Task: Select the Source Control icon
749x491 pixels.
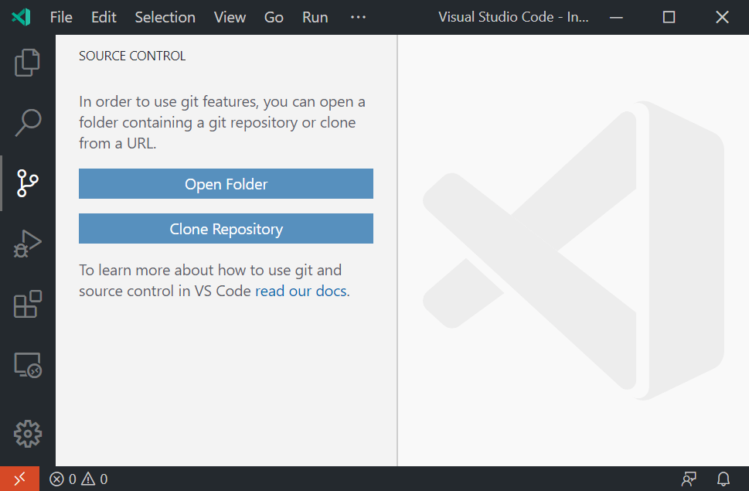Action: [x=28, y=183]
